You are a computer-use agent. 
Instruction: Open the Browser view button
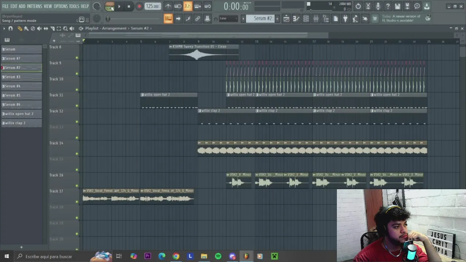325,19
